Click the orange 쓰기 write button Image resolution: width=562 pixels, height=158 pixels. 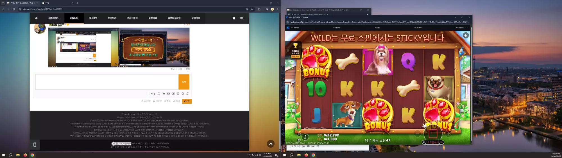(x=187, y=101)
